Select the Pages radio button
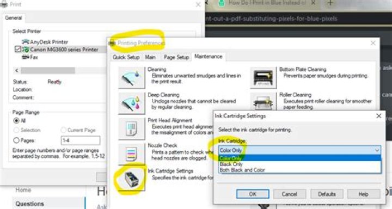 (16, 140)
